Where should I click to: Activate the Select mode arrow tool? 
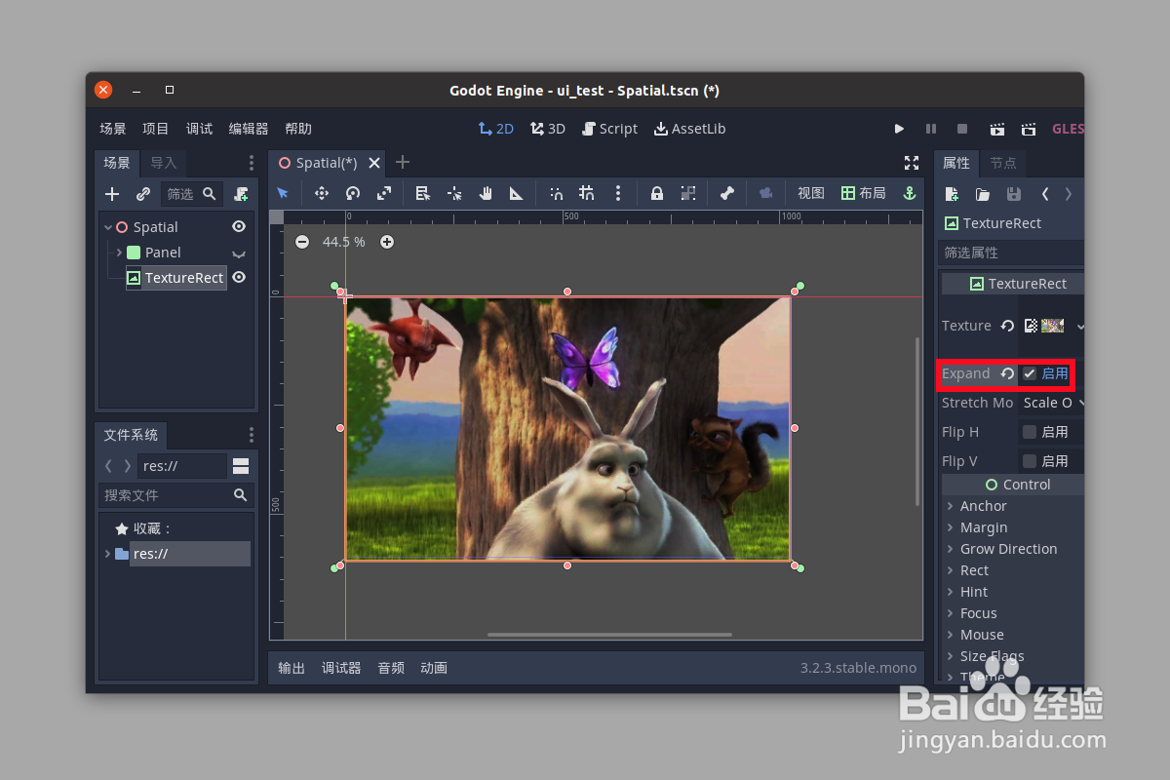(x=283, y=193)
